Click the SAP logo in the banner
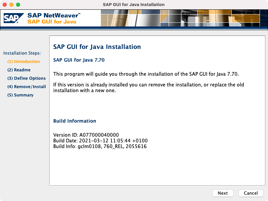This screenshot has height=201, width=268. (x=13, y=18)
